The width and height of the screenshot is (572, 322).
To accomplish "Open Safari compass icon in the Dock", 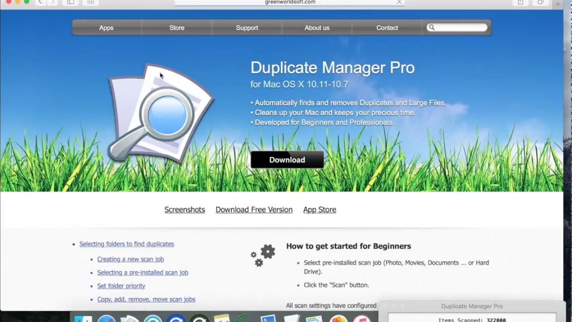I will tap(107, 319).
